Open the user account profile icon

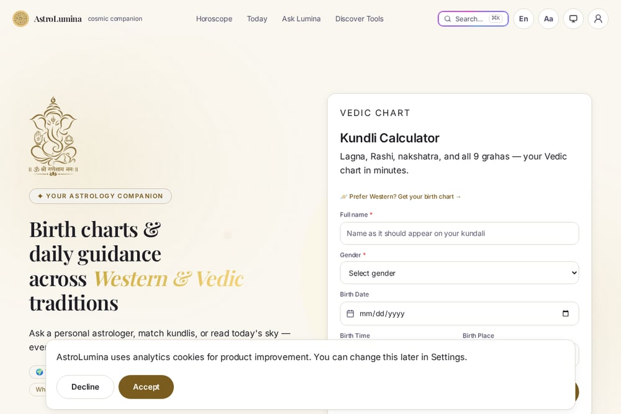tap(598, 19)
